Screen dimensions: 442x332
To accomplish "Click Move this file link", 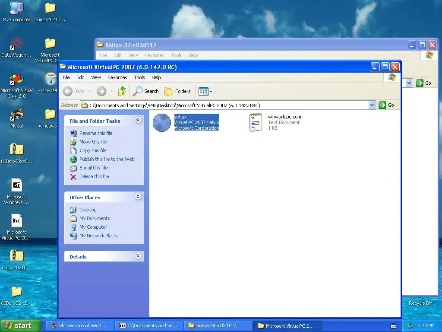I will pos(93,142).
